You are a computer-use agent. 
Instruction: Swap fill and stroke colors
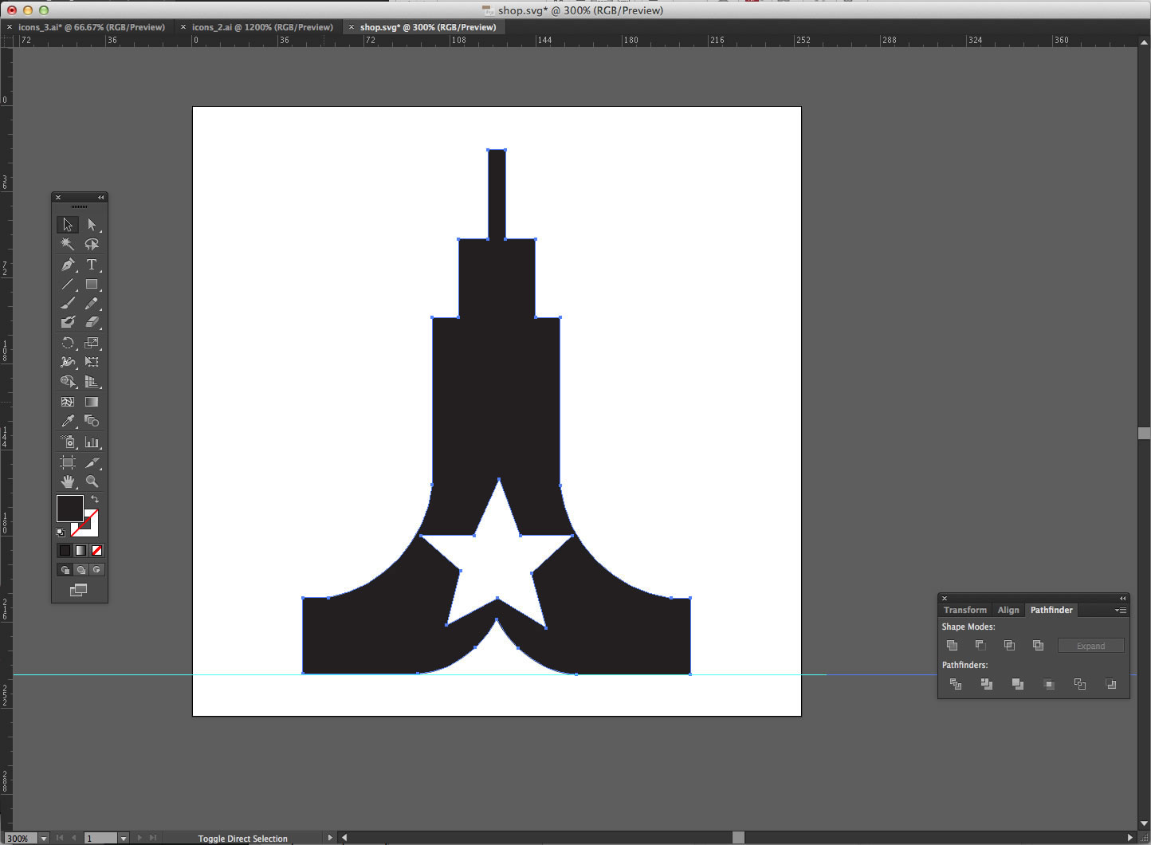[x=95, y=499]
